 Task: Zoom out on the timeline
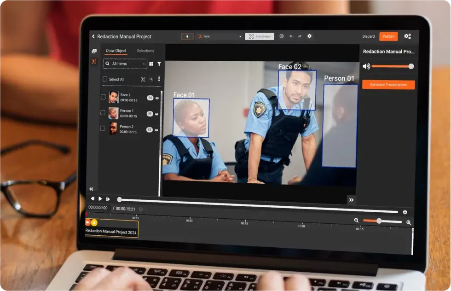pos(356,221)
